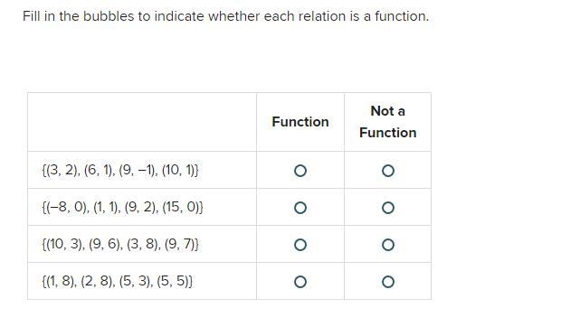Viewport: 561px width, 327px height.
Task: Select Not a Function for relation starting (–8, 0)
Action: 388,208
